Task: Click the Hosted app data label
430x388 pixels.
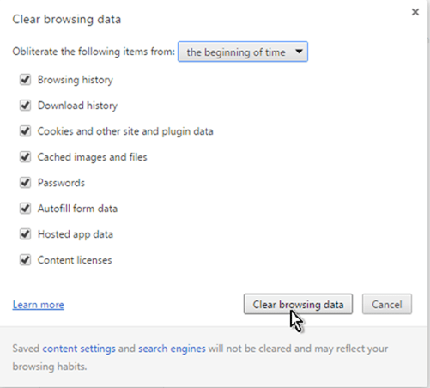Action: [x=76, y=234]
